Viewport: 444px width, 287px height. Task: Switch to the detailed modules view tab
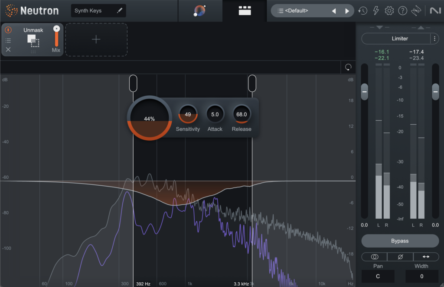(245, 11)
